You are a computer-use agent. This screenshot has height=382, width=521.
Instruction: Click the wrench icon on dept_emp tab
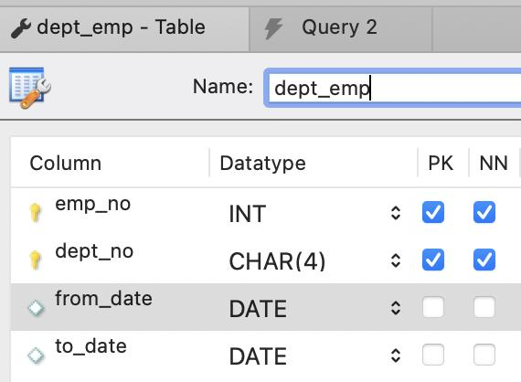click(21, 28)
